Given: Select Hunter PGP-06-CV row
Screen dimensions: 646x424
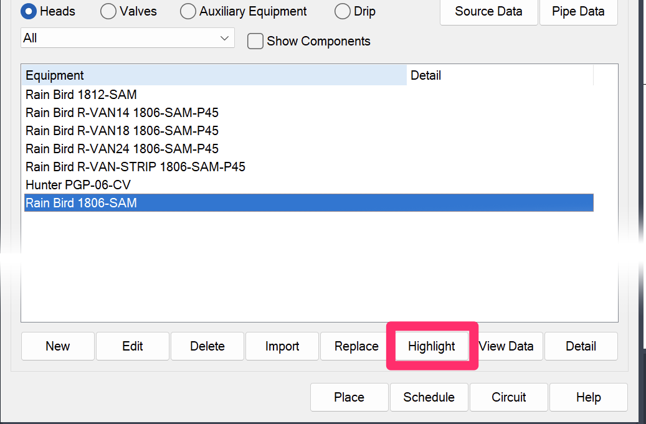Looking at the screenshot, I should (x=309, y=186).
